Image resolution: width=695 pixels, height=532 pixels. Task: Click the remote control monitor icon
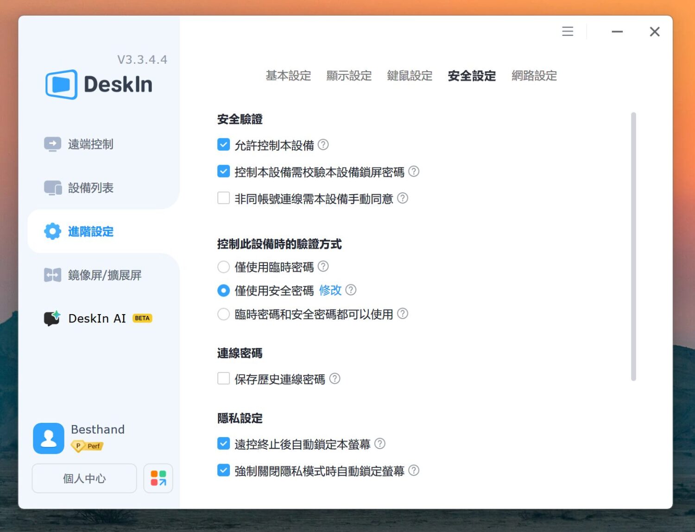tap(52, 144)
